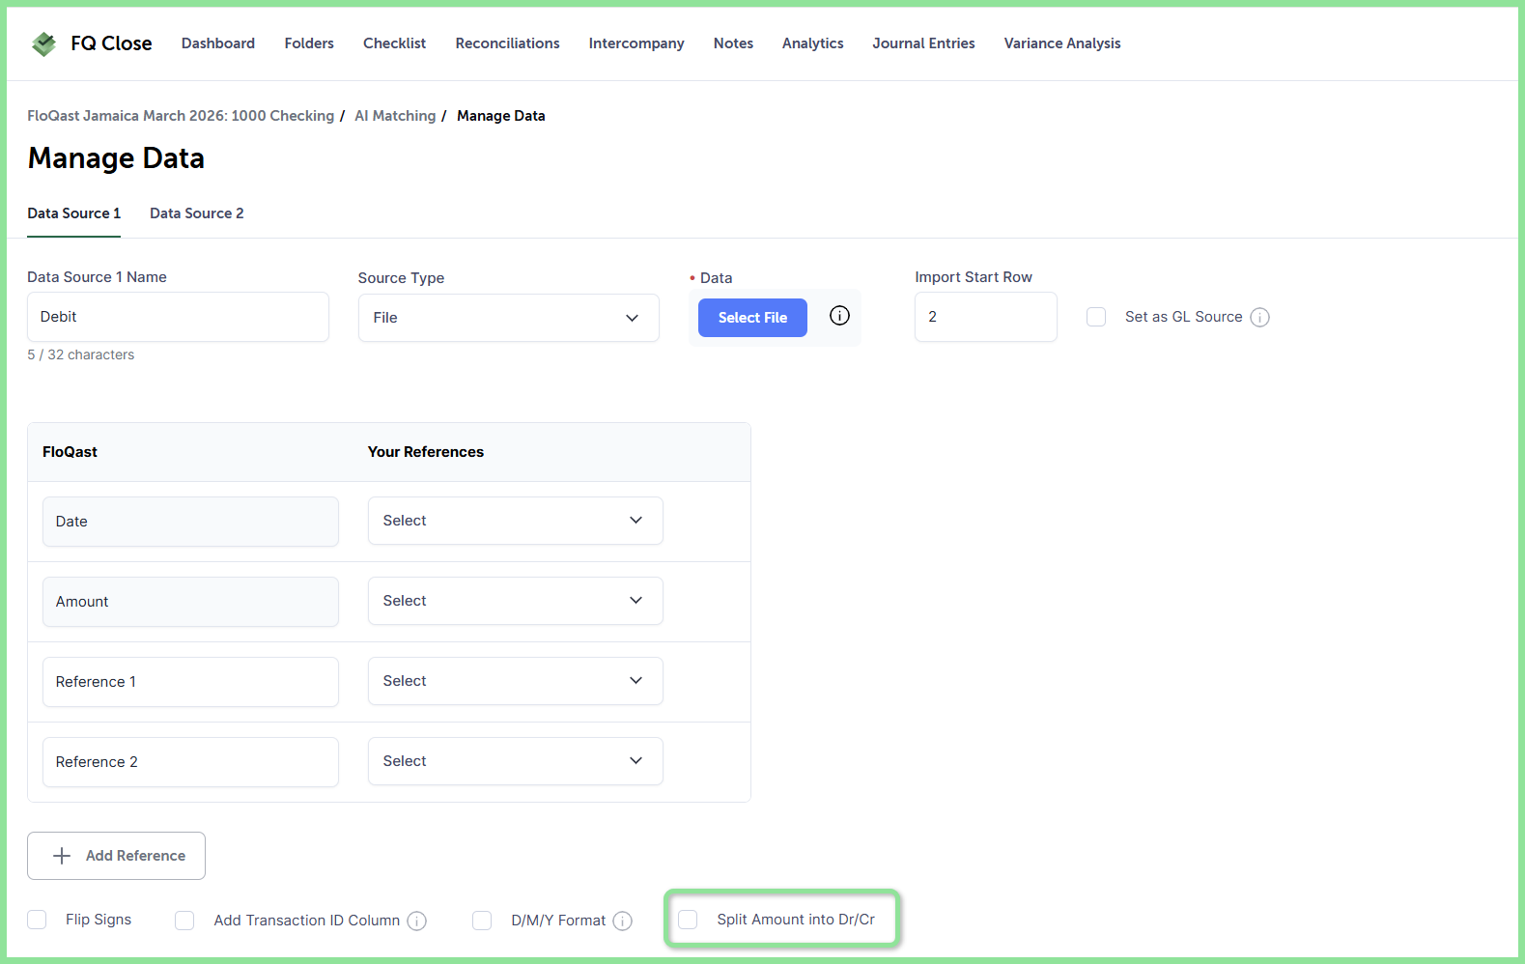The width and height of the screenshot is (1525, 964).
Task: Select Intercompany in the top menu
Action: [636, 43]
